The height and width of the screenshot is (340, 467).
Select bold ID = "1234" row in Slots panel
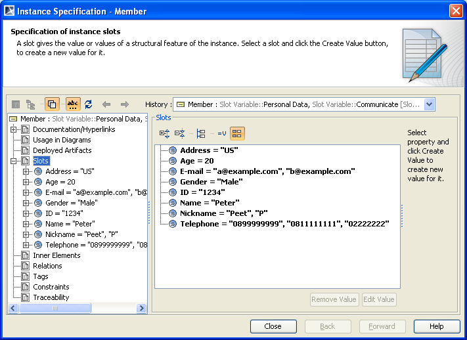[x=202, y=192]
